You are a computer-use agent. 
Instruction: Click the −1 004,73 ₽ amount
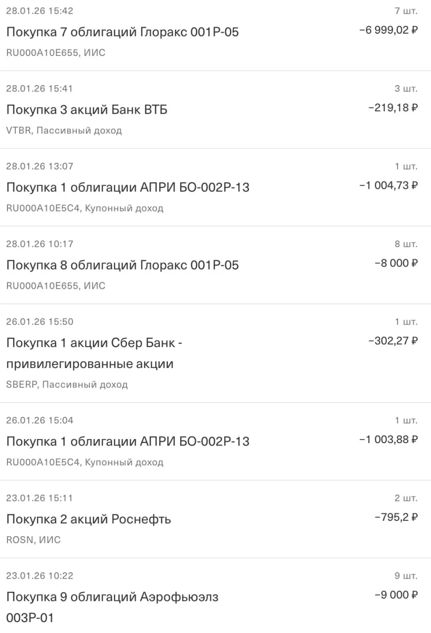click(x=388, y=185)
